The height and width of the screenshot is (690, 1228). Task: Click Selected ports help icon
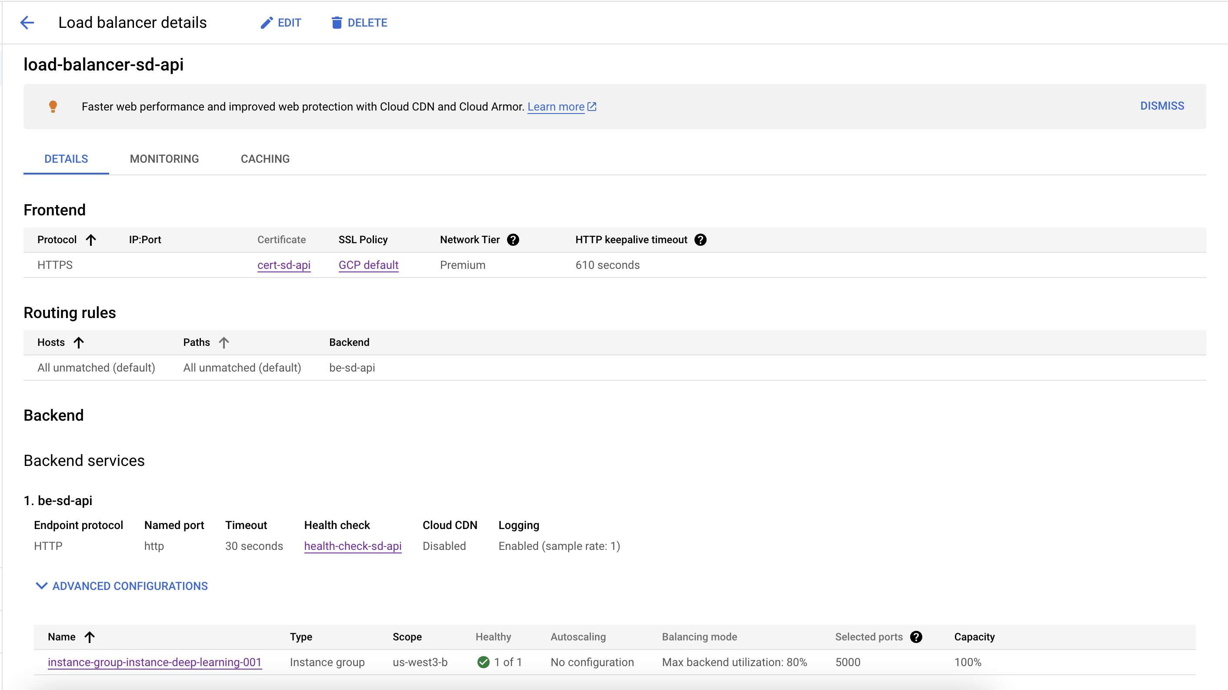pyautogui.click(x=916, y=636)
